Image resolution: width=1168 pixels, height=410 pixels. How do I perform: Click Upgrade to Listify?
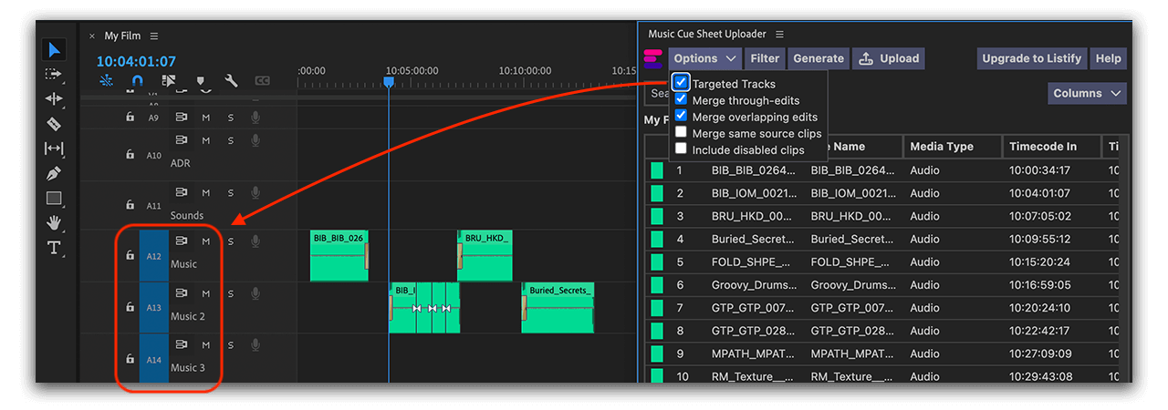[x=1031, y=58]
